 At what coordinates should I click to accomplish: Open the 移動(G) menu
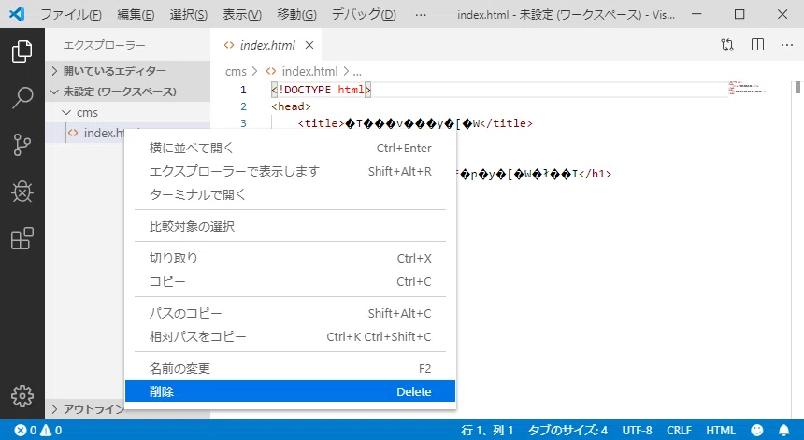click(x=296, y=14)
